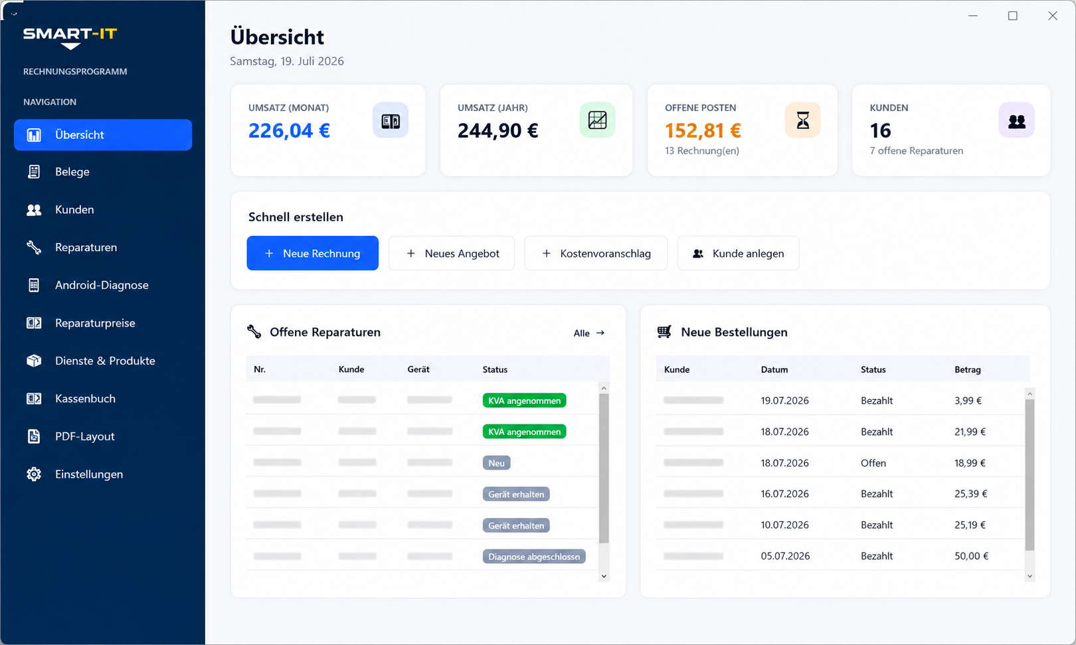Click the Kunden card people icon
This screenshot has height=645, width=1076.
(x=1016, y=121)
